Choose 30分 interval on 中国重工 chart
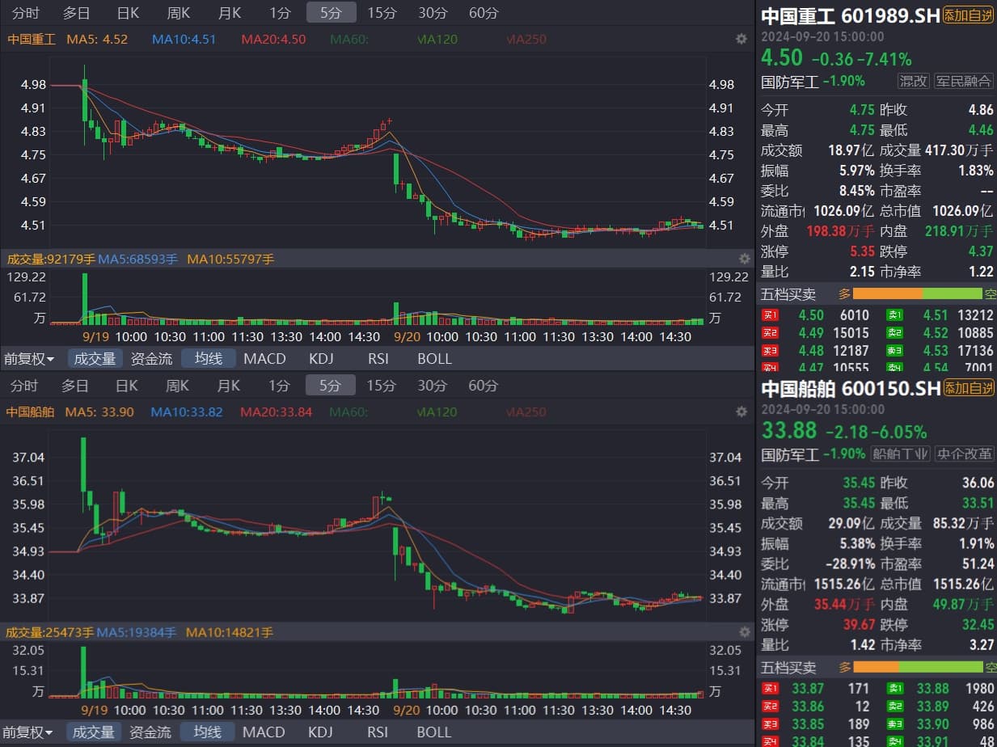 coord(433,13)
